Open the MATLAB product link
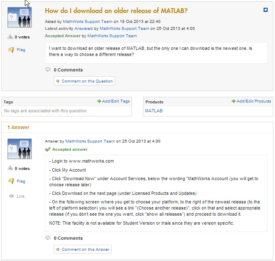The height and width of the screenshot is (261, 275). (x=154, y=111)
